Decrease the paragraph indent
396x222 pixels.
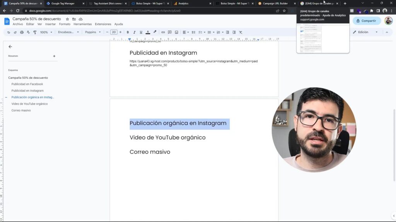pyautogui.click(x=227, y=32)
